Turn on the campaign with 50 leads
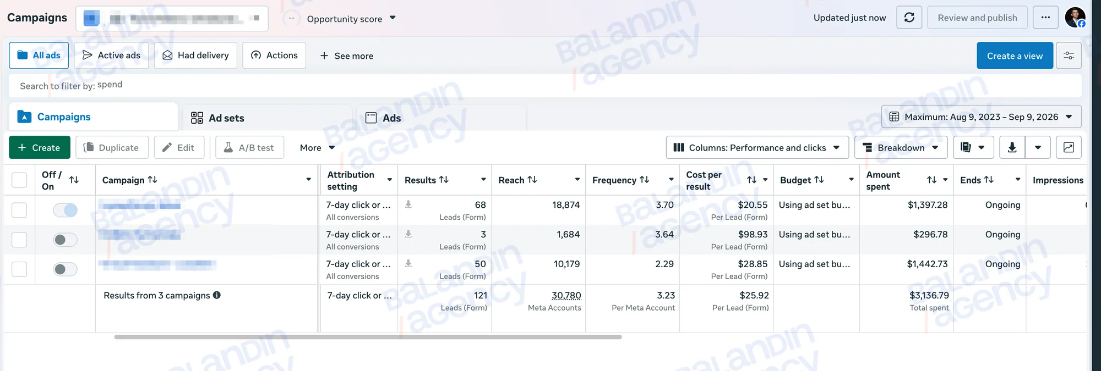The width and height of the screenshot is (1101, 371). [65, 269]
